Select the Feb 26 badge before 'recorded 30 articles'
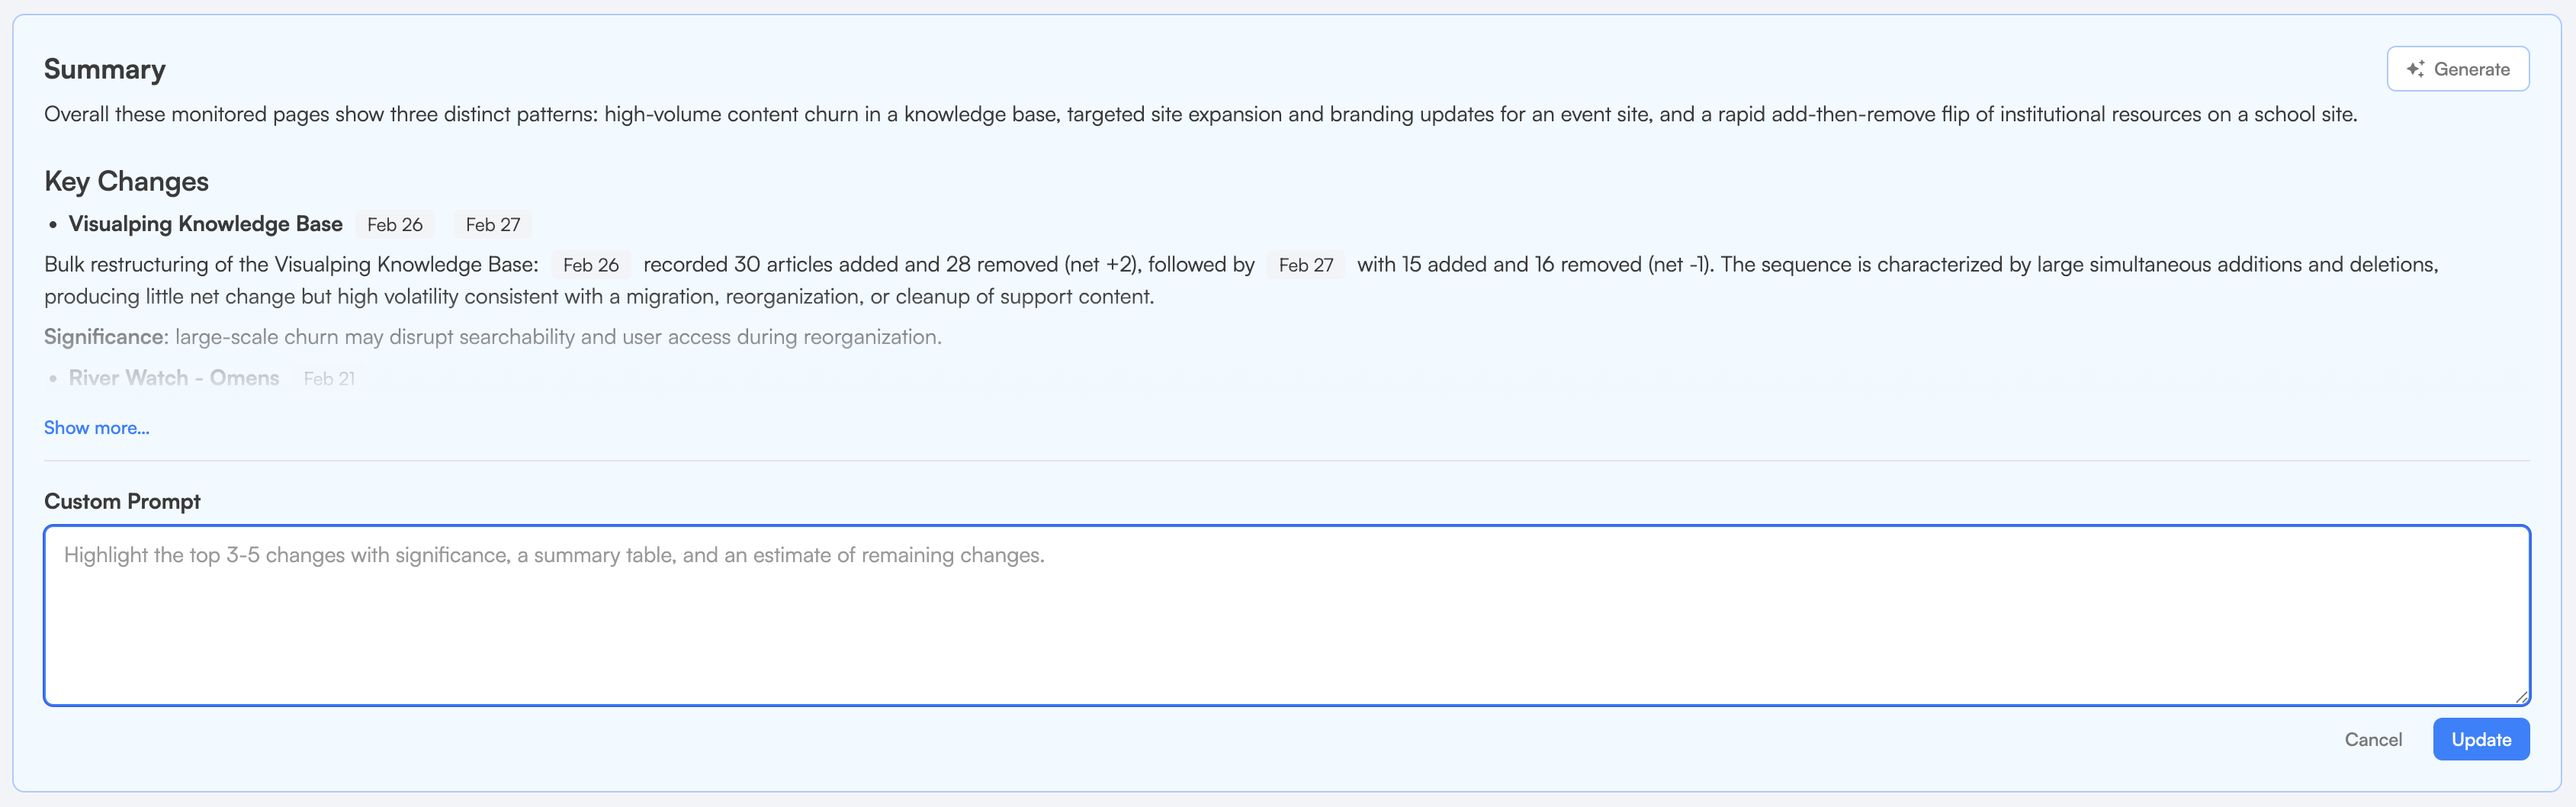This screenshot has height=807, width=2576. [x=590, y=265]
